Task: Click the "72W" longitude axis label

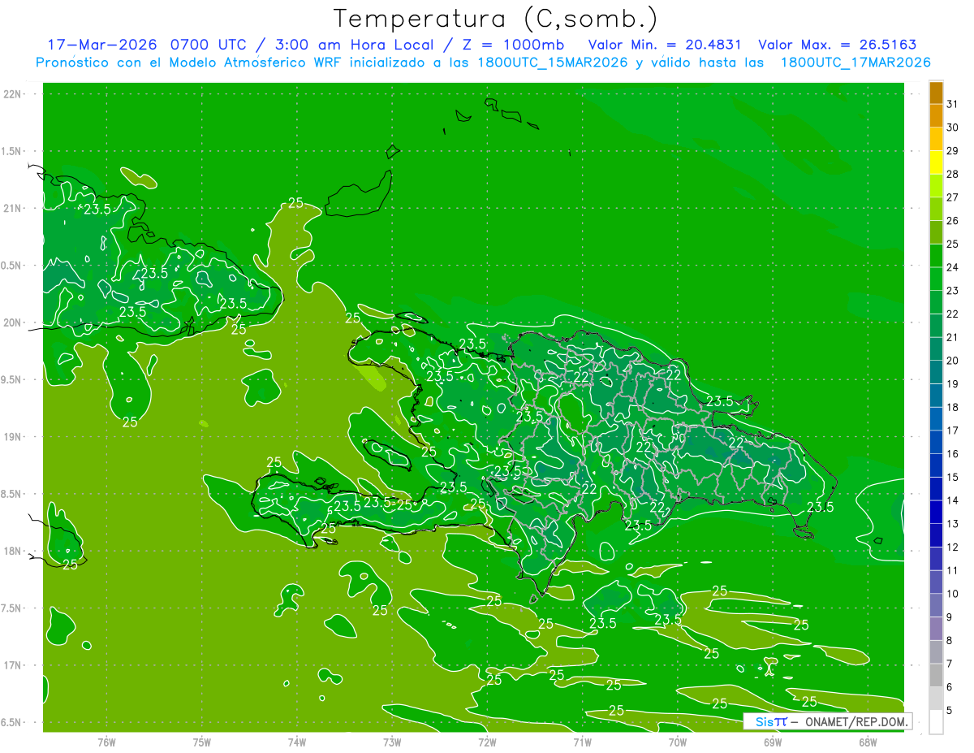Action: pos(487,742)
